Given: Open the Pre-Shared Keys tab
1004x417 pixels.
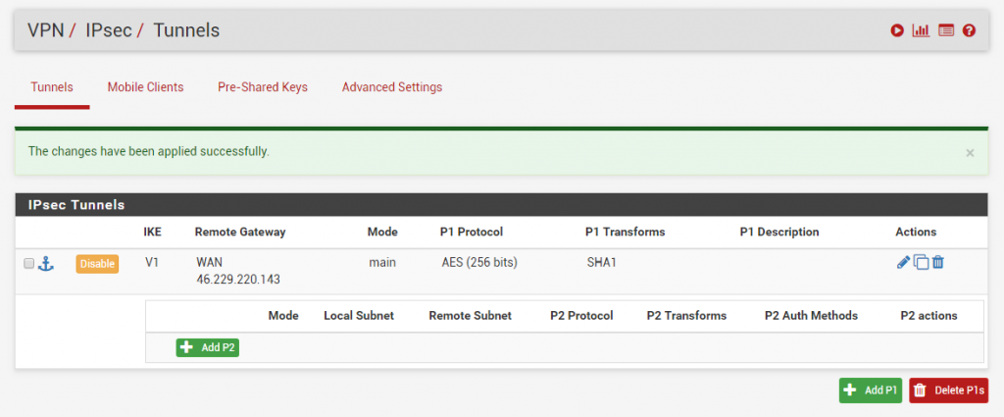Looking at the screenshot, I should [x=263, y=87].
